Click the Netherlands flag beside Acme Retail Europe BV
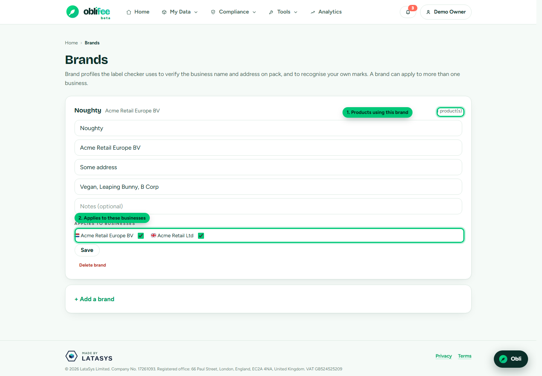The image size is (542, 376). point(77,235)
